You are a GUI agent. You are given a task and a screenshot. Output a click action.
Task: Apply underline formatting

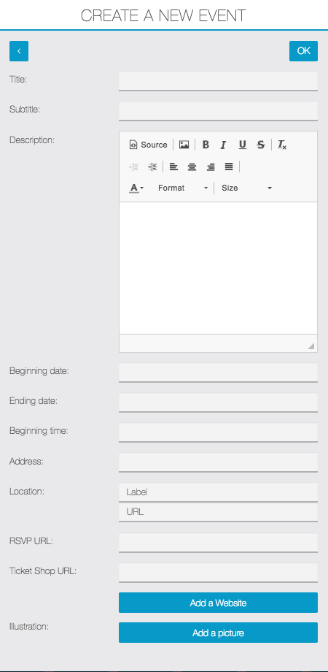(x=243, y=145)
